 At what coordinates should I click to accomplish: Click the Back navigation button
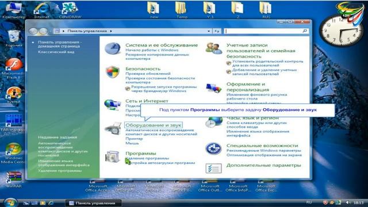(x=33, y=31)
